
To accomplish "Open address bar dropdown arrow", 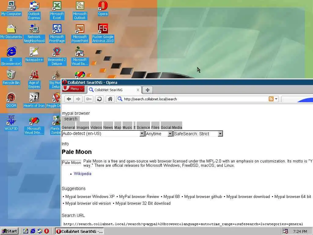I will [276, 99].
